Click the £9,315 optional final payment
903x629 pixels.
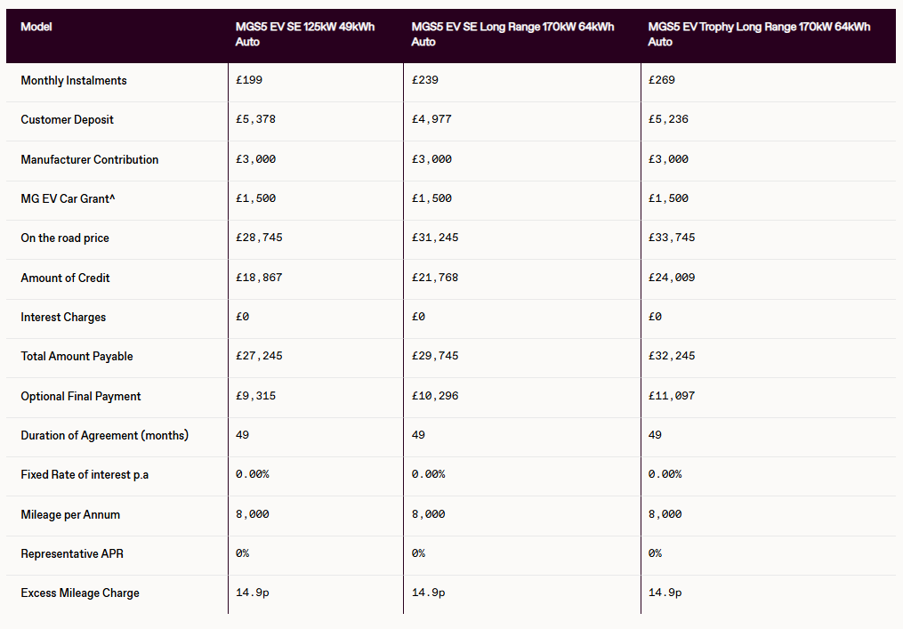255,396
